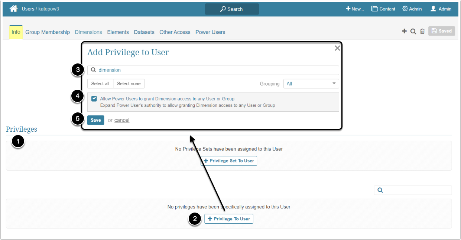Open the Dimensions tab
The width and height of the screenshot is (461, 240).
[88, 32]
